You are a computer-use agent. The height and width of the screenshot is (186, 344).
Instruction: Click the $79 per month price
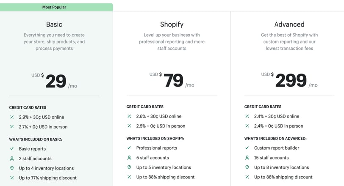(172, 80)
